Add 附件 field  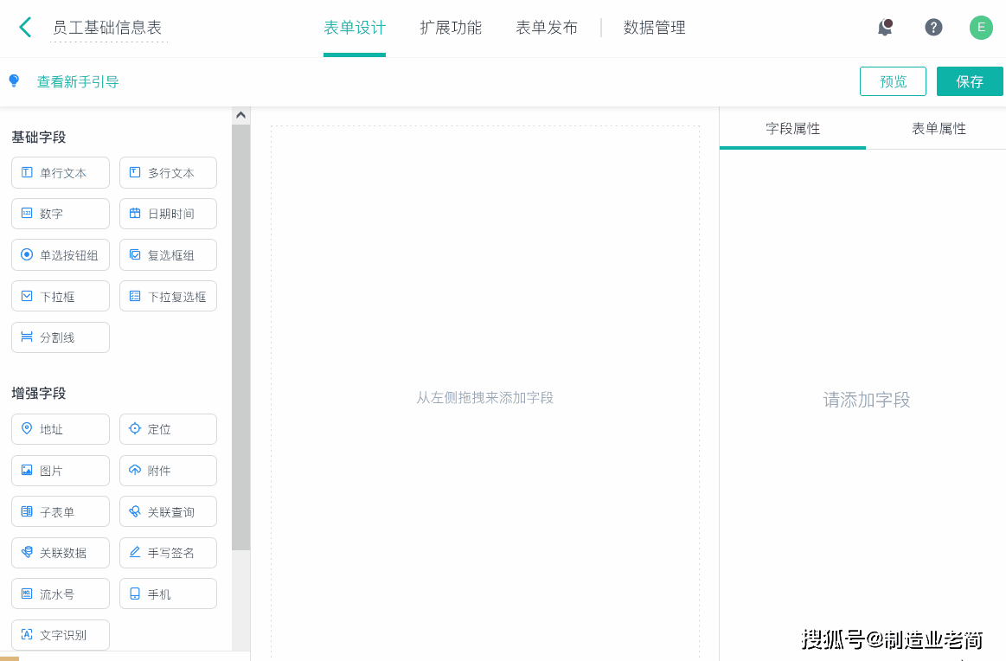tap(168, 471)
